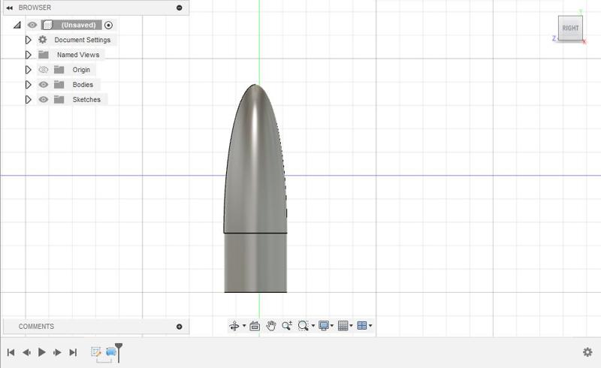Screen dimensions: 601x368
Task: Select Origin in the browser tree
Action: point(81,70)
